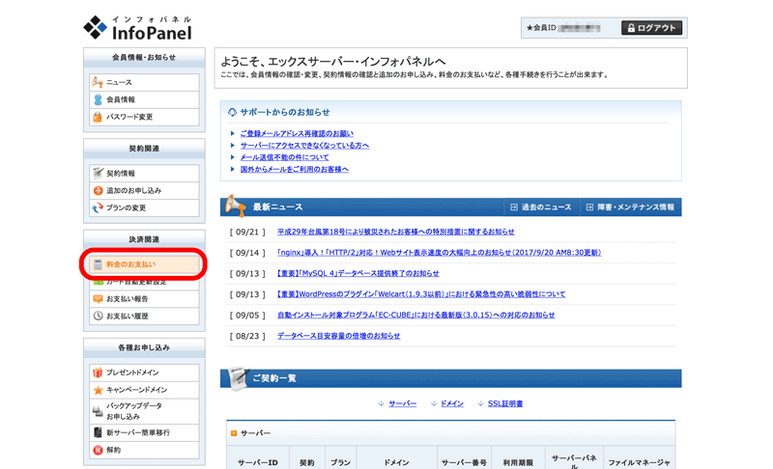Viewport: 773px width, 469px height.
Task: Click the document icon in ご契約一覧 header
Action: point(238,378)
